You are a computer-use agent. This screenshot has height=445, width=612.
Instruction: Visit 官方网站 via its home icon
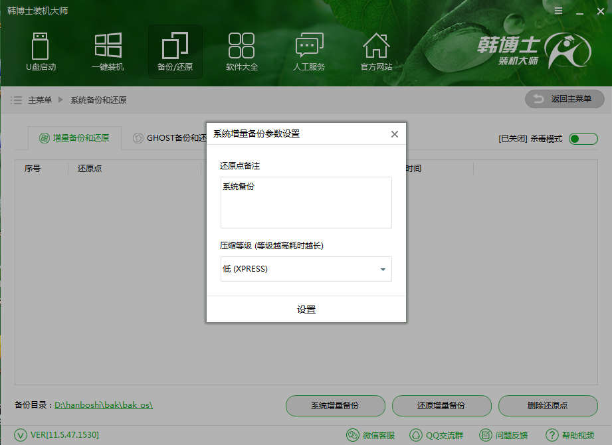click(x=376, y=51)
